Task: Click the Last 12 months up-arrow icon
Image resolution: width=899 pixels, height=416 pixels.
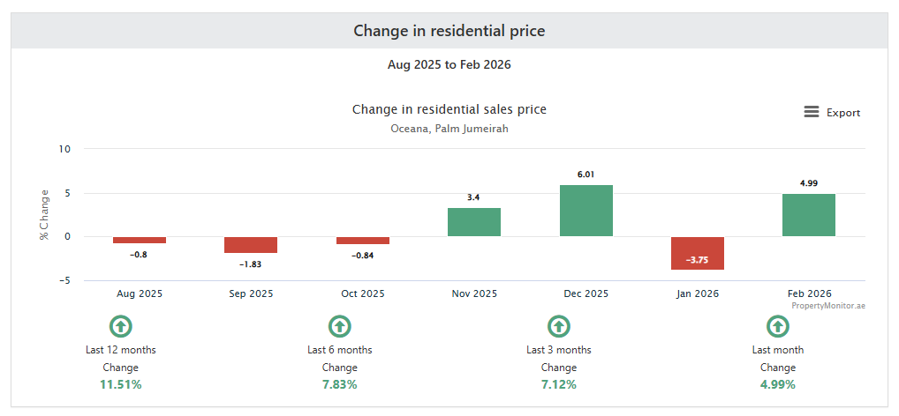Action: click(121, 327)
